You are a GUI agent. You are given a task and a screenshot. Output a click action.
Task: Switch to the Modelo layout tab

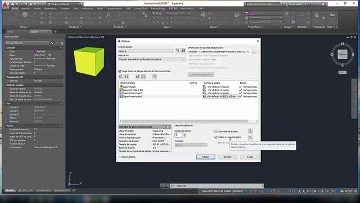(10, 191)
